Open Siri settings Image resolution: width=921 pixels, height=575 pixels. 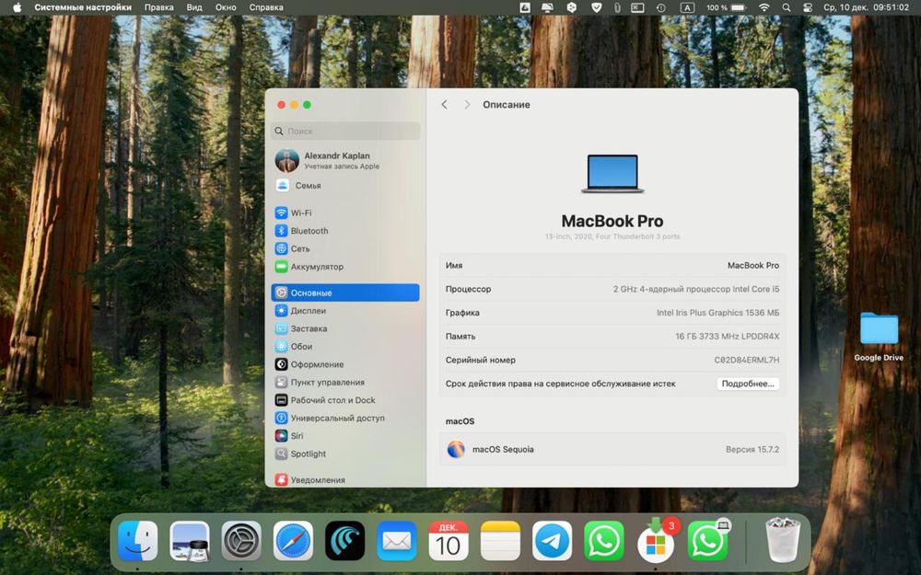[x=345, y=436]
